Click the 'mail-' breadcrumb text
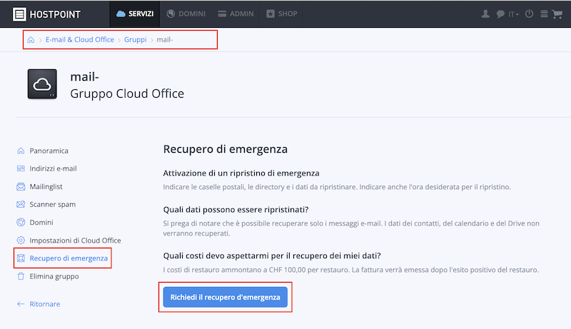This screenshot has width=571, height=329. point(165,40)
